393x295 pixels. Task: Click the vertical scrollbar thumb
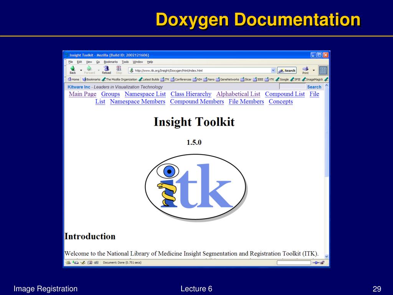pyautogui.click(x=326, y=133)
